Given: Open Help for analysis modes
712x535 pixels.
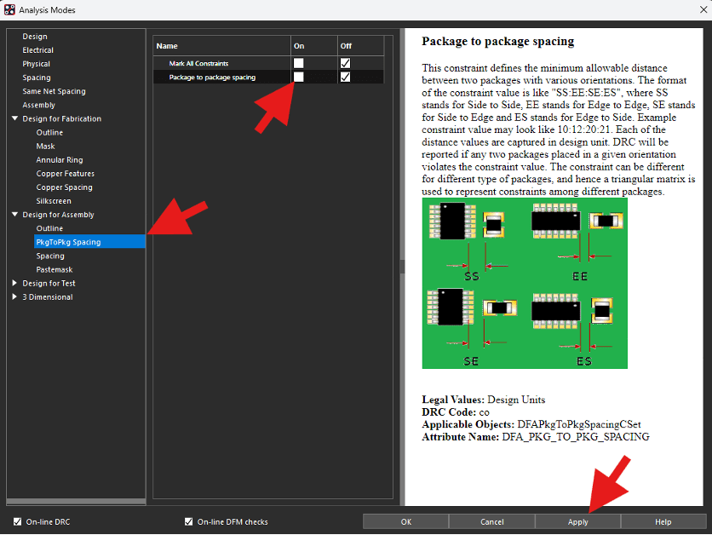Looking at the screenshot, I should (663, 522).
